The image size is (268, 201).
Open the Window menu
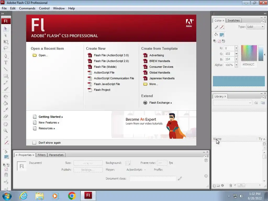point(59,8)
